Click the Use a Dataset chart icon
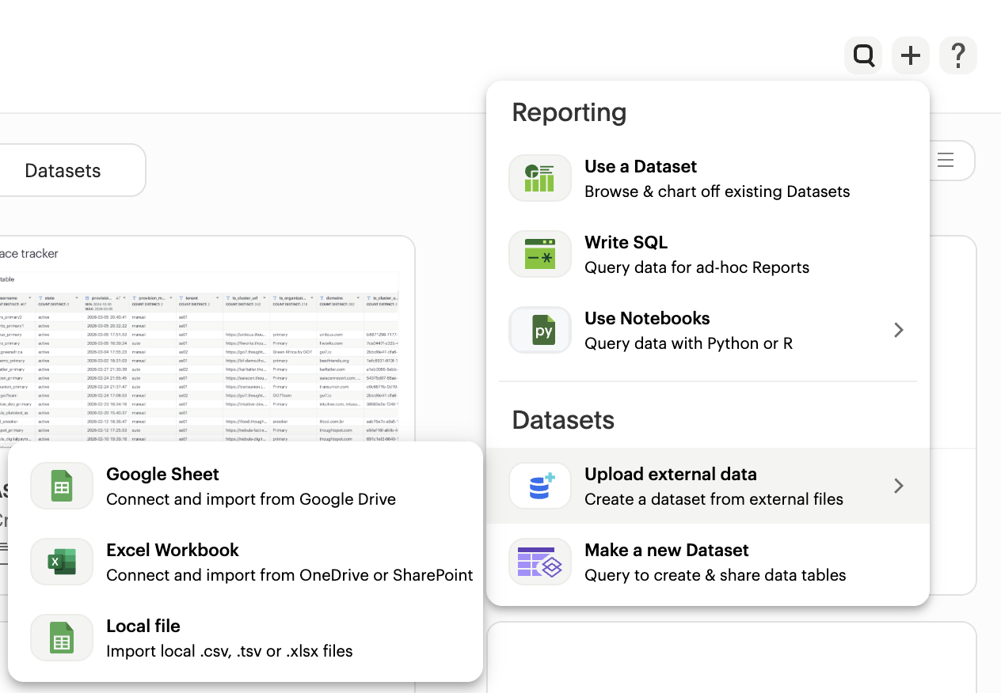Screen dimensions: 1001x693 point(539,178)
